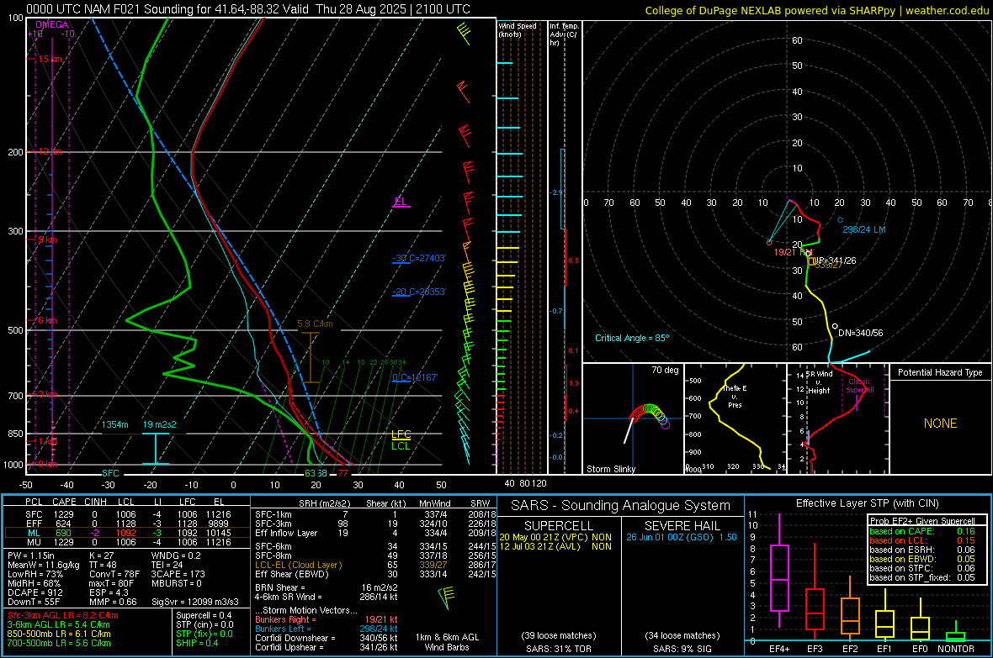Screen dimensions: 993x658
Task: Select the Bunkers Left = 298/24 kt row
Action: pyautogui.click(x=327, y=629)
